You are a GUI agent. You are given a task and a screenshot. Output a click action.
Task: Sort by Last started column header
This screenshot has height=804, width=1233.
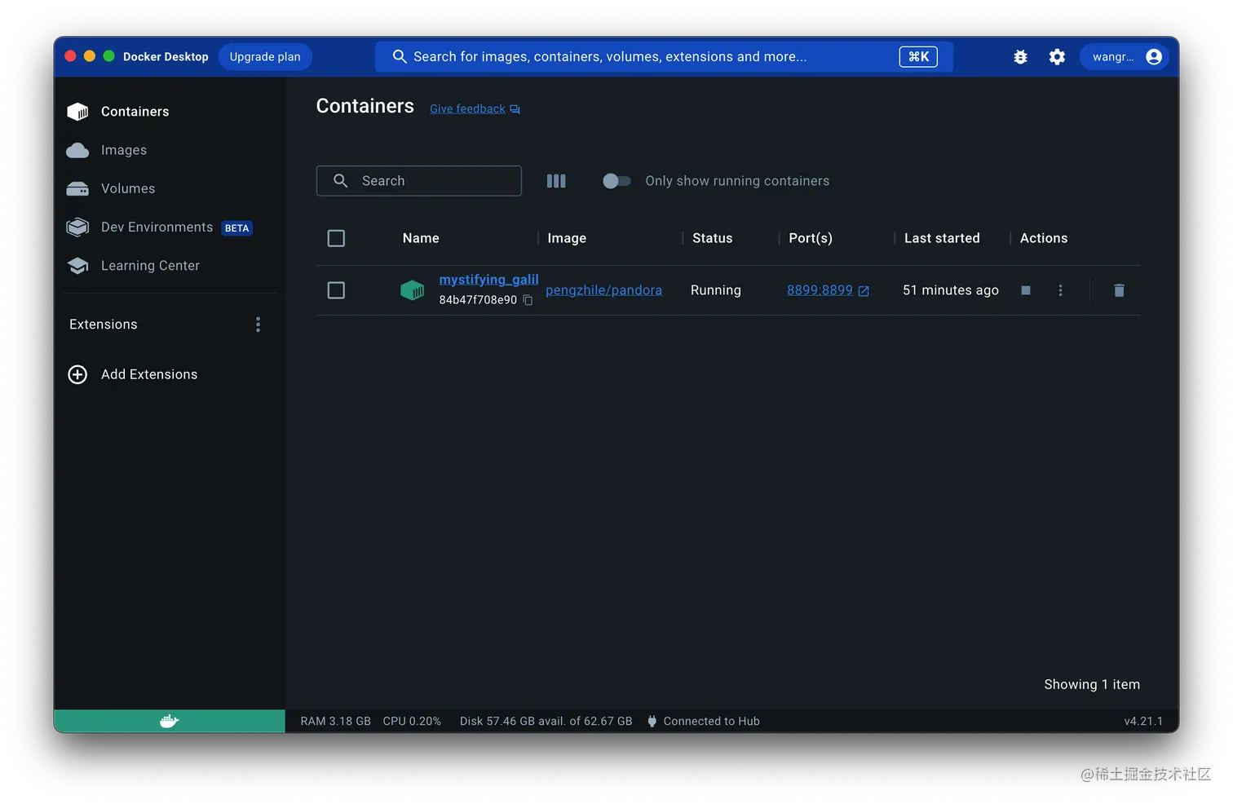tap(942, 238)
